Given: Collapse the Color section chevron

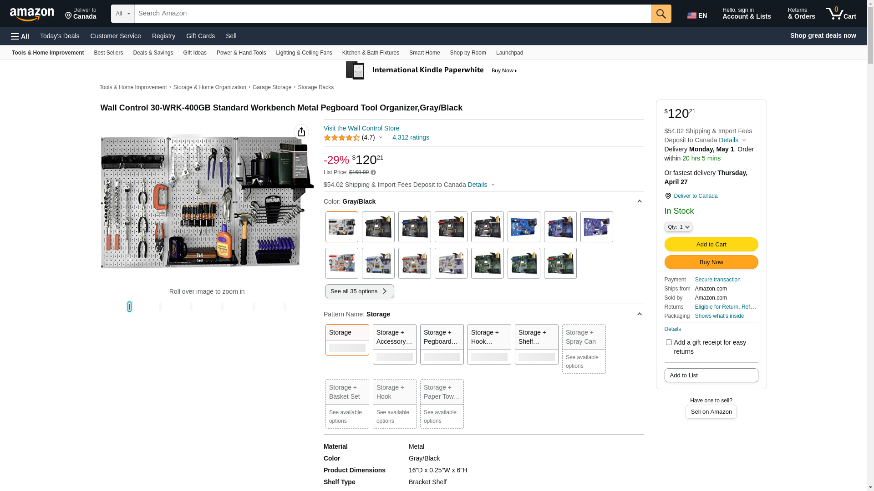Looking at the screenshot, I should [639, 201].
